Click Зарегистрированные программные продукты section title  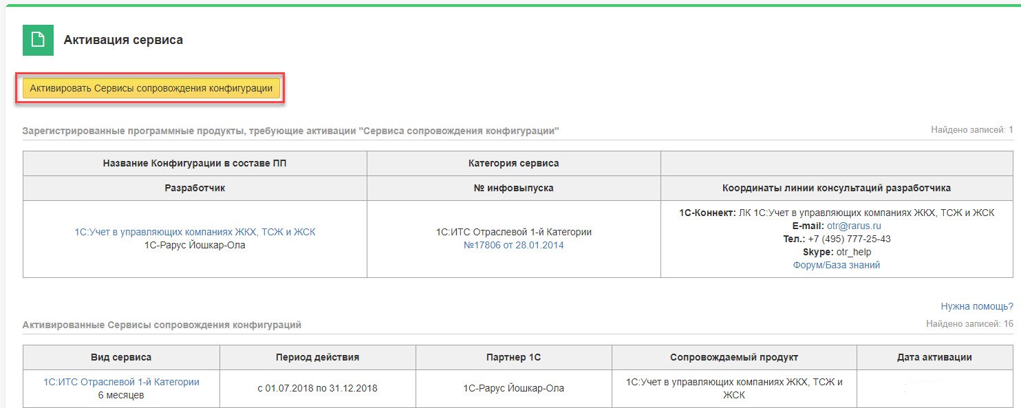coord(290,131)
